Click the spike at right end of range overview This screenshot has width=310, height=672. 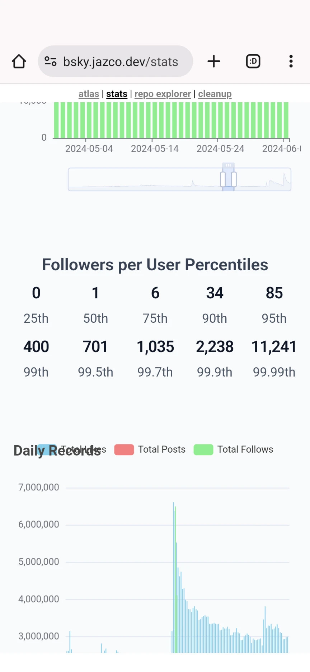(x=285, y=178)
